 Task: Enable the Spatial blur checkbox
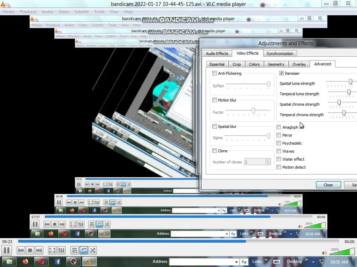[214, 126]
